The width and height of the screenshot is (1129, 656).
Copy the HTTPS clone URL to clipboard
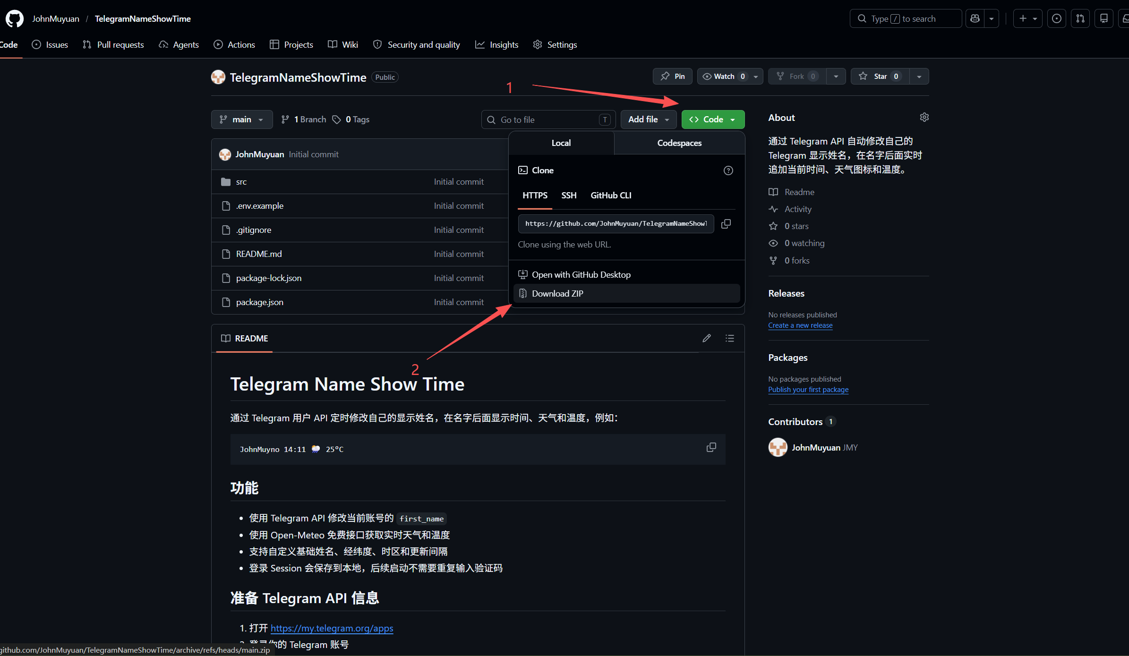(726, 224)
